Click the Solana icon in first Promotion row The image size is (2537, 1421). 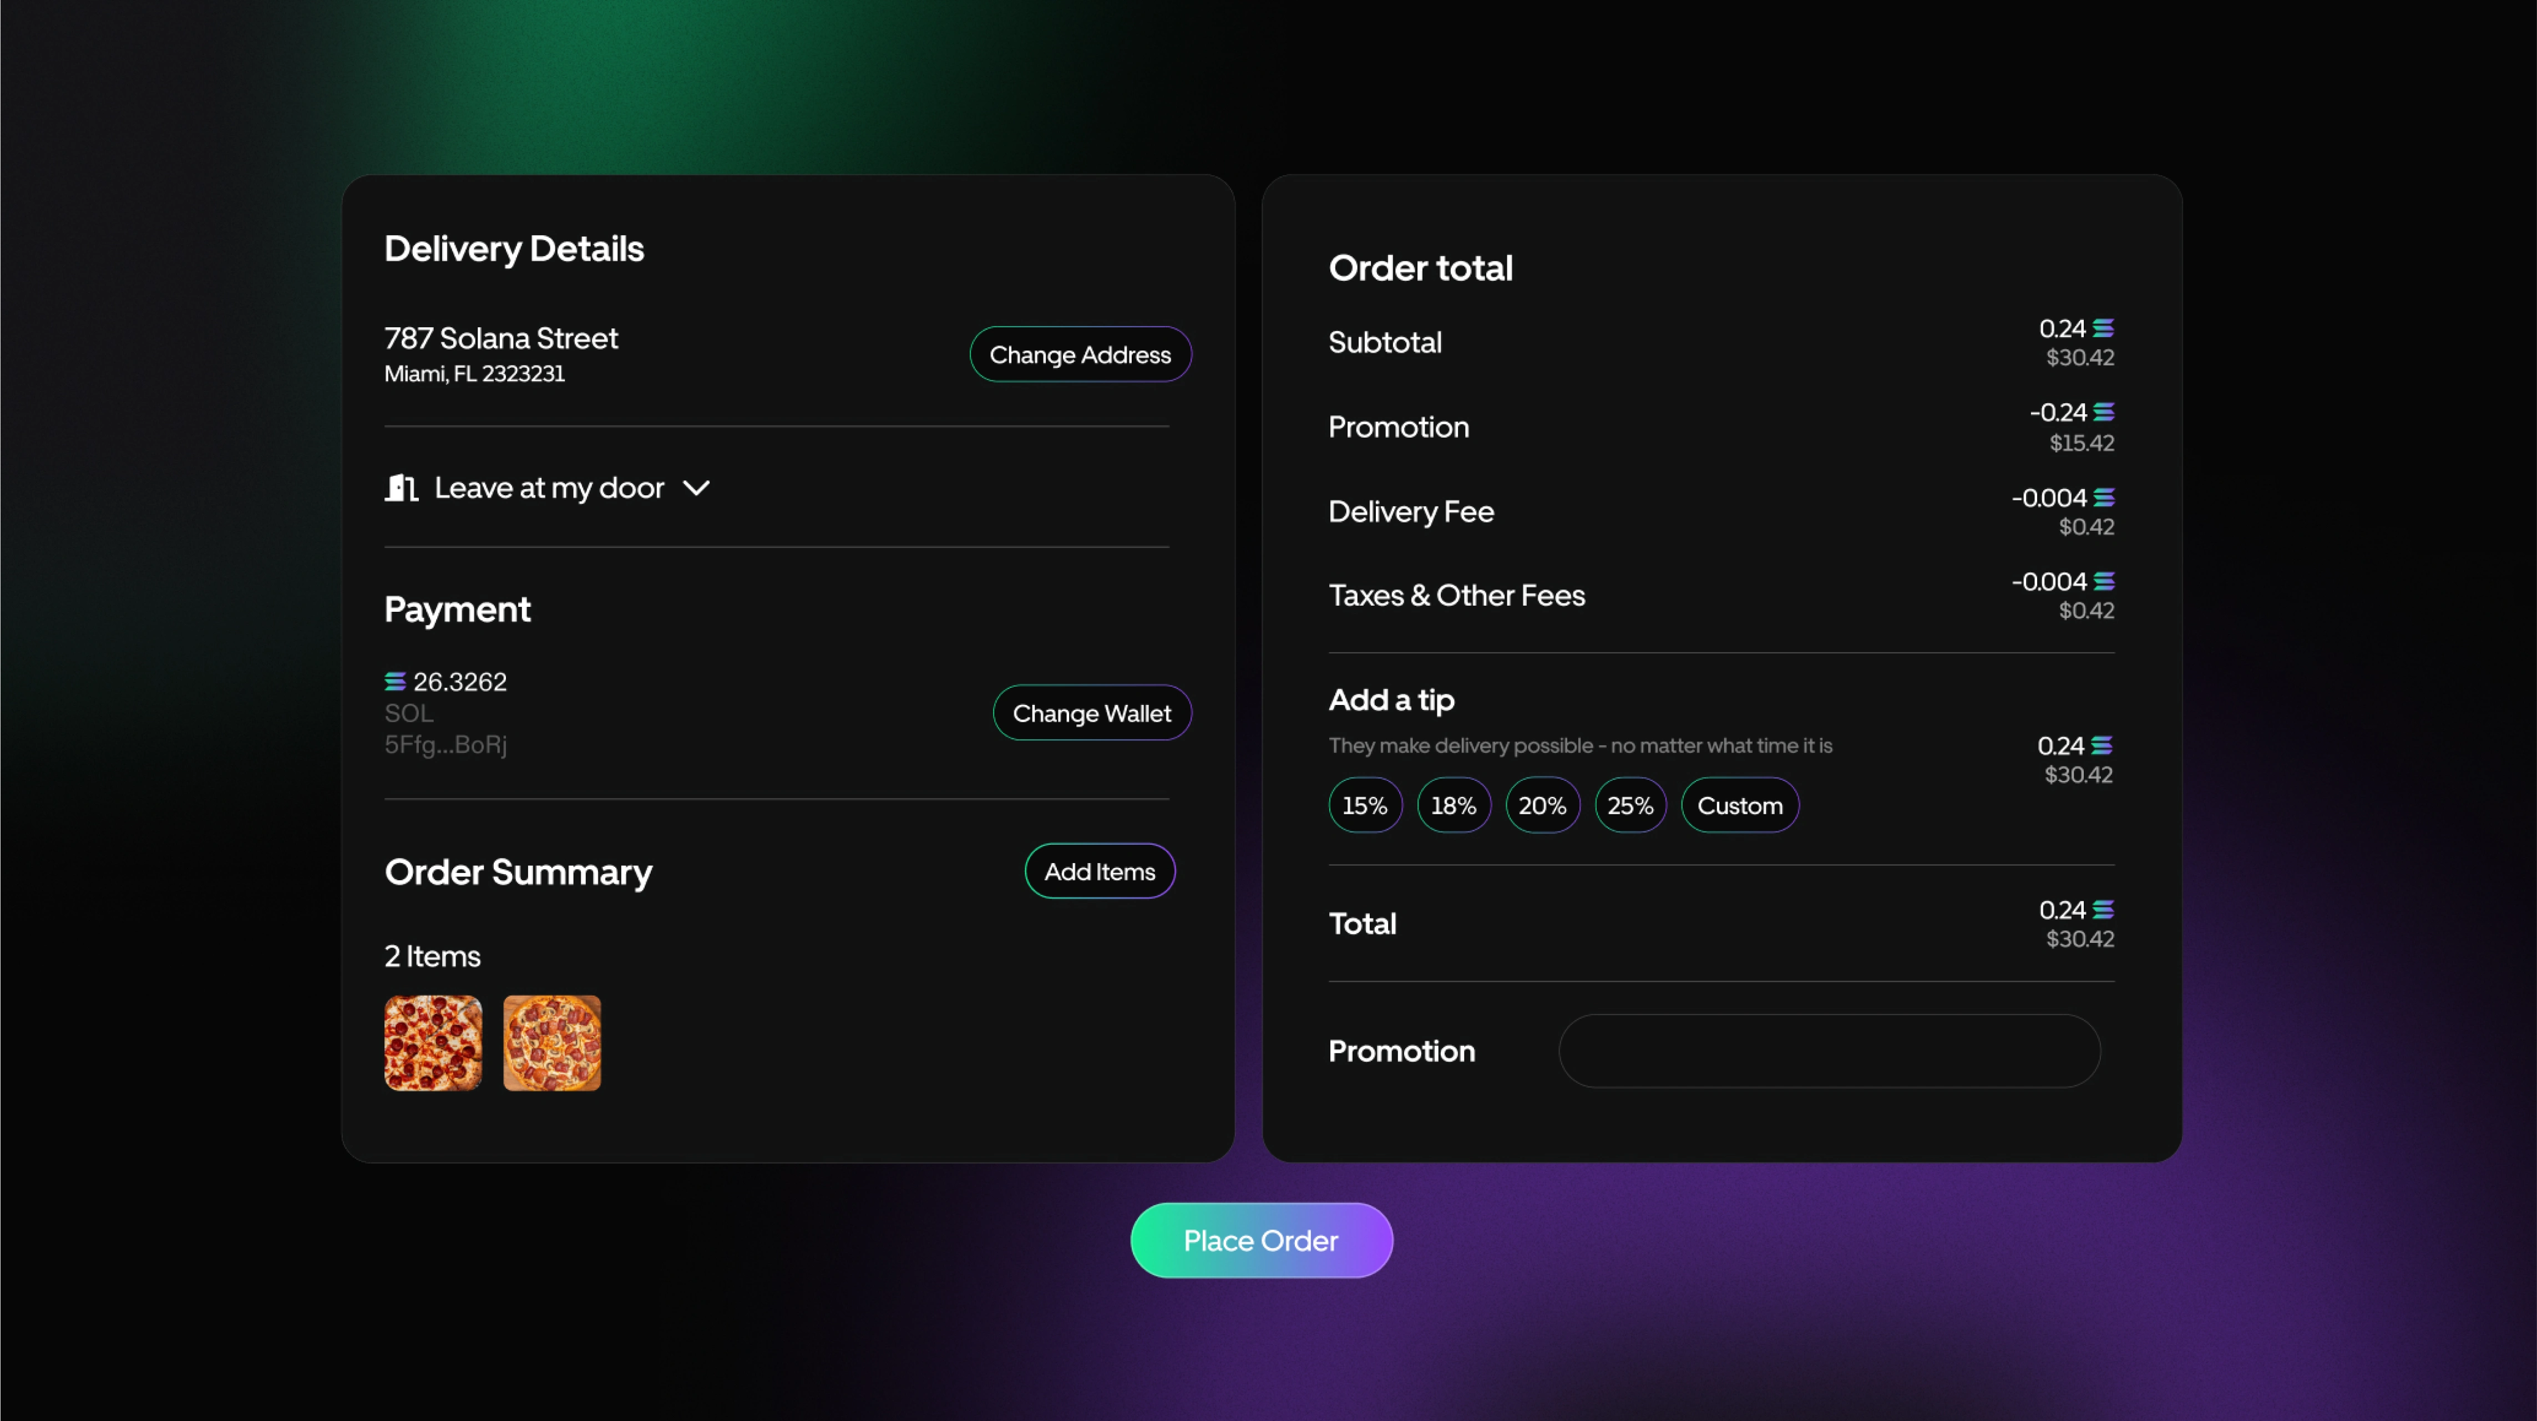[2104, 412]
